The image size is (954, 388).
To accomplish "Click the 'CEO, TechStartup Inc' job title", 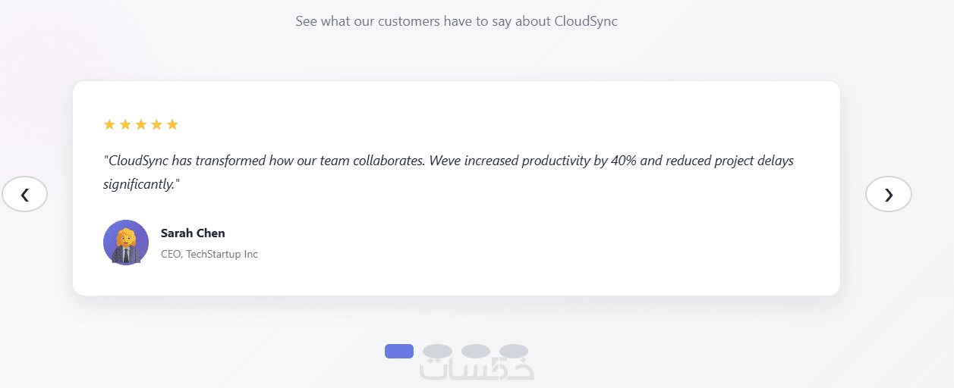I will [209, 254].
